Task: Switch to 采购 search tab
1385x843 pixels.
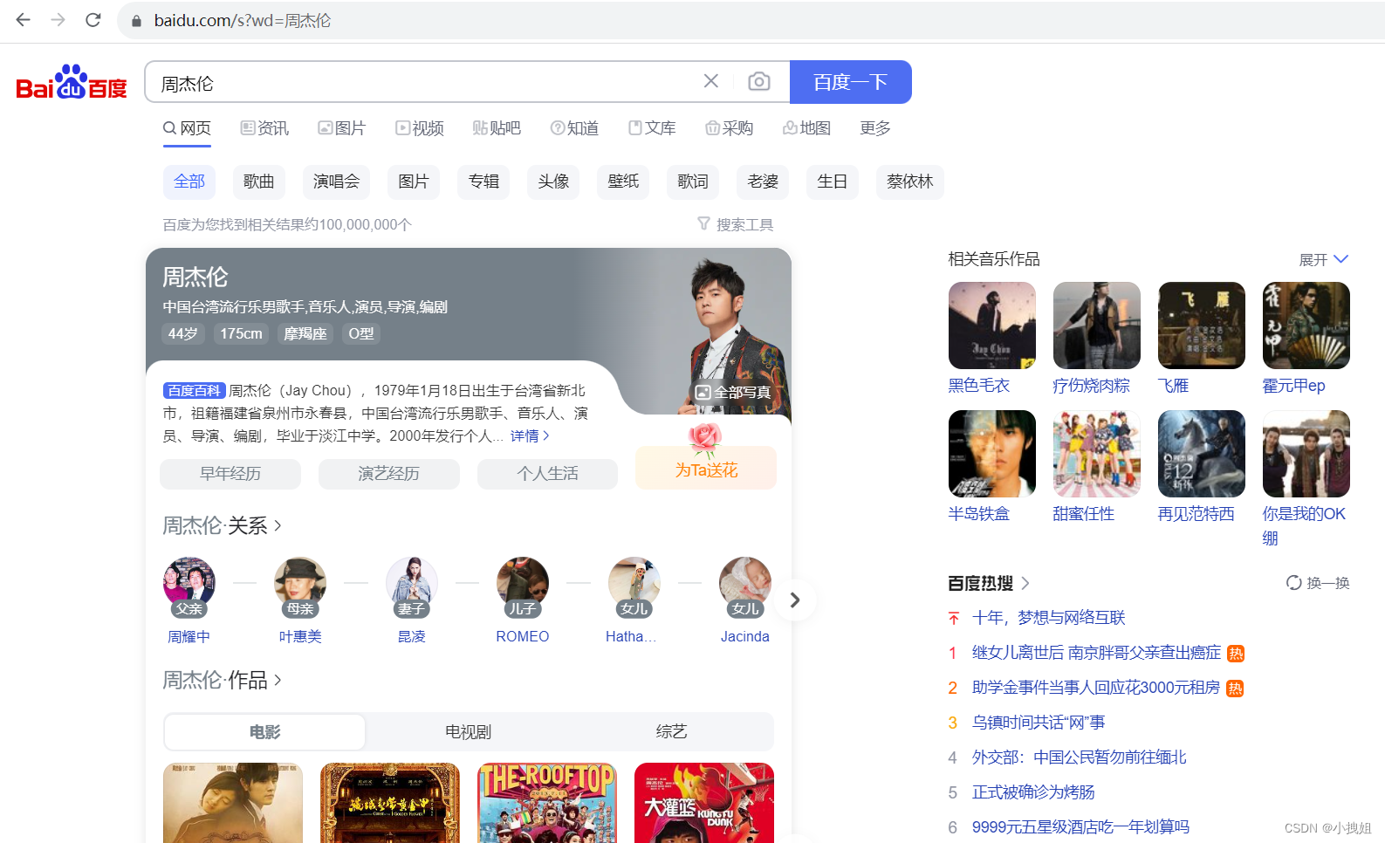Action: pos(730,128)
